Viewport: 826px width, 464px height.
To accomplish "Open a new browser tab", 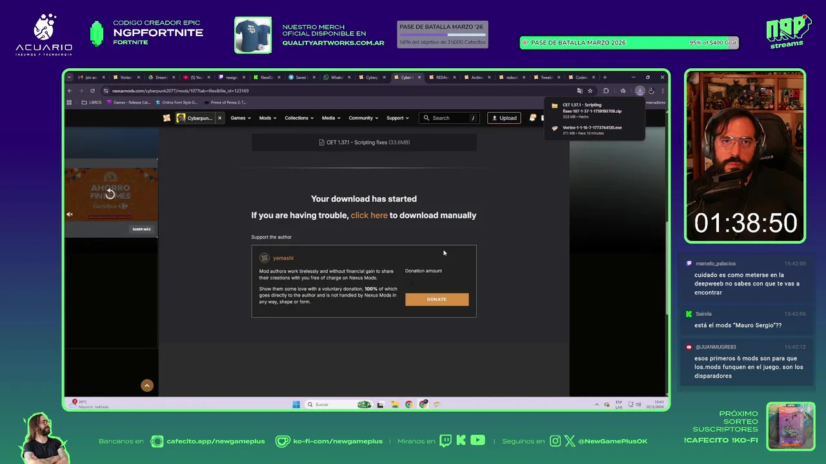I will [605, 77].
